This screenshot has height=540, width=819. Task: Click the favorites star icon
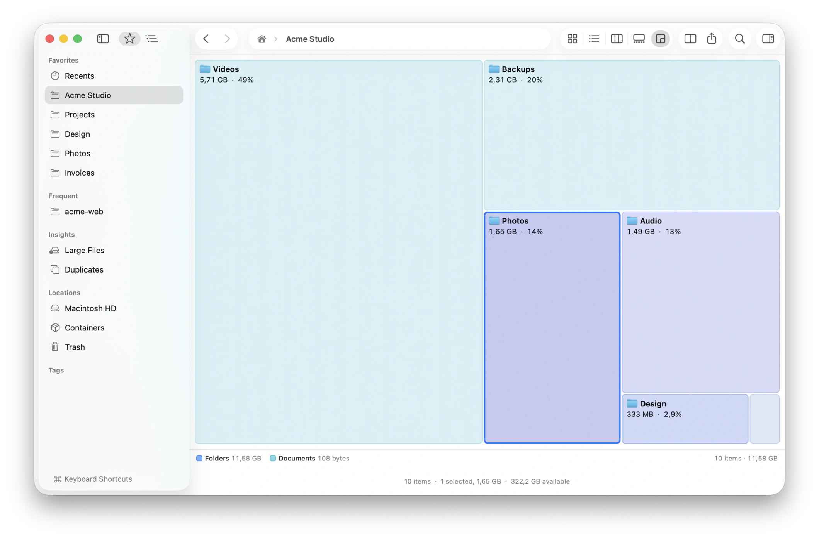[x=129, y=39]
